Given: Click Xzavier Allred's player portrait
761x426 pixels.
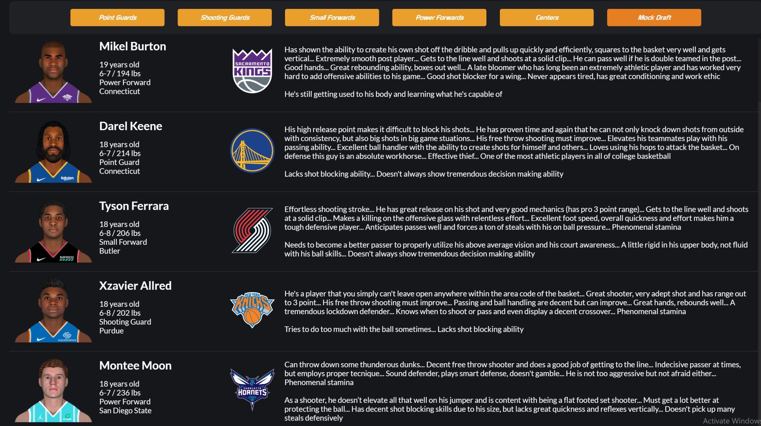Looking at the screenshot, I should (54, 311).
